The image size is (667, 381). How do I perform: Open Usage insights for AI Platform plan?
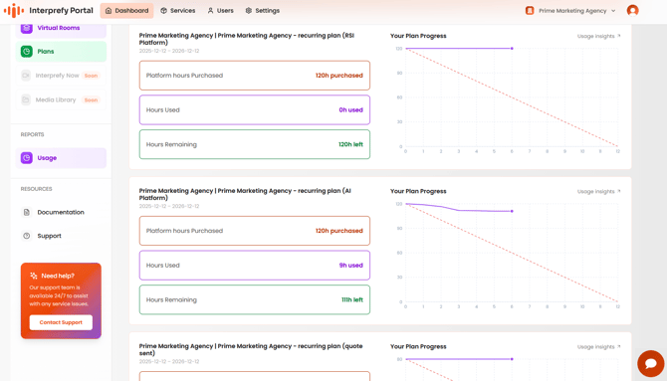coord(598,192)
